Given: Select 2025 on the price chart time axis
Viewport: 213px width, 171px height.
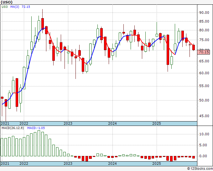Looking at the screenshot, I should 157,123.
